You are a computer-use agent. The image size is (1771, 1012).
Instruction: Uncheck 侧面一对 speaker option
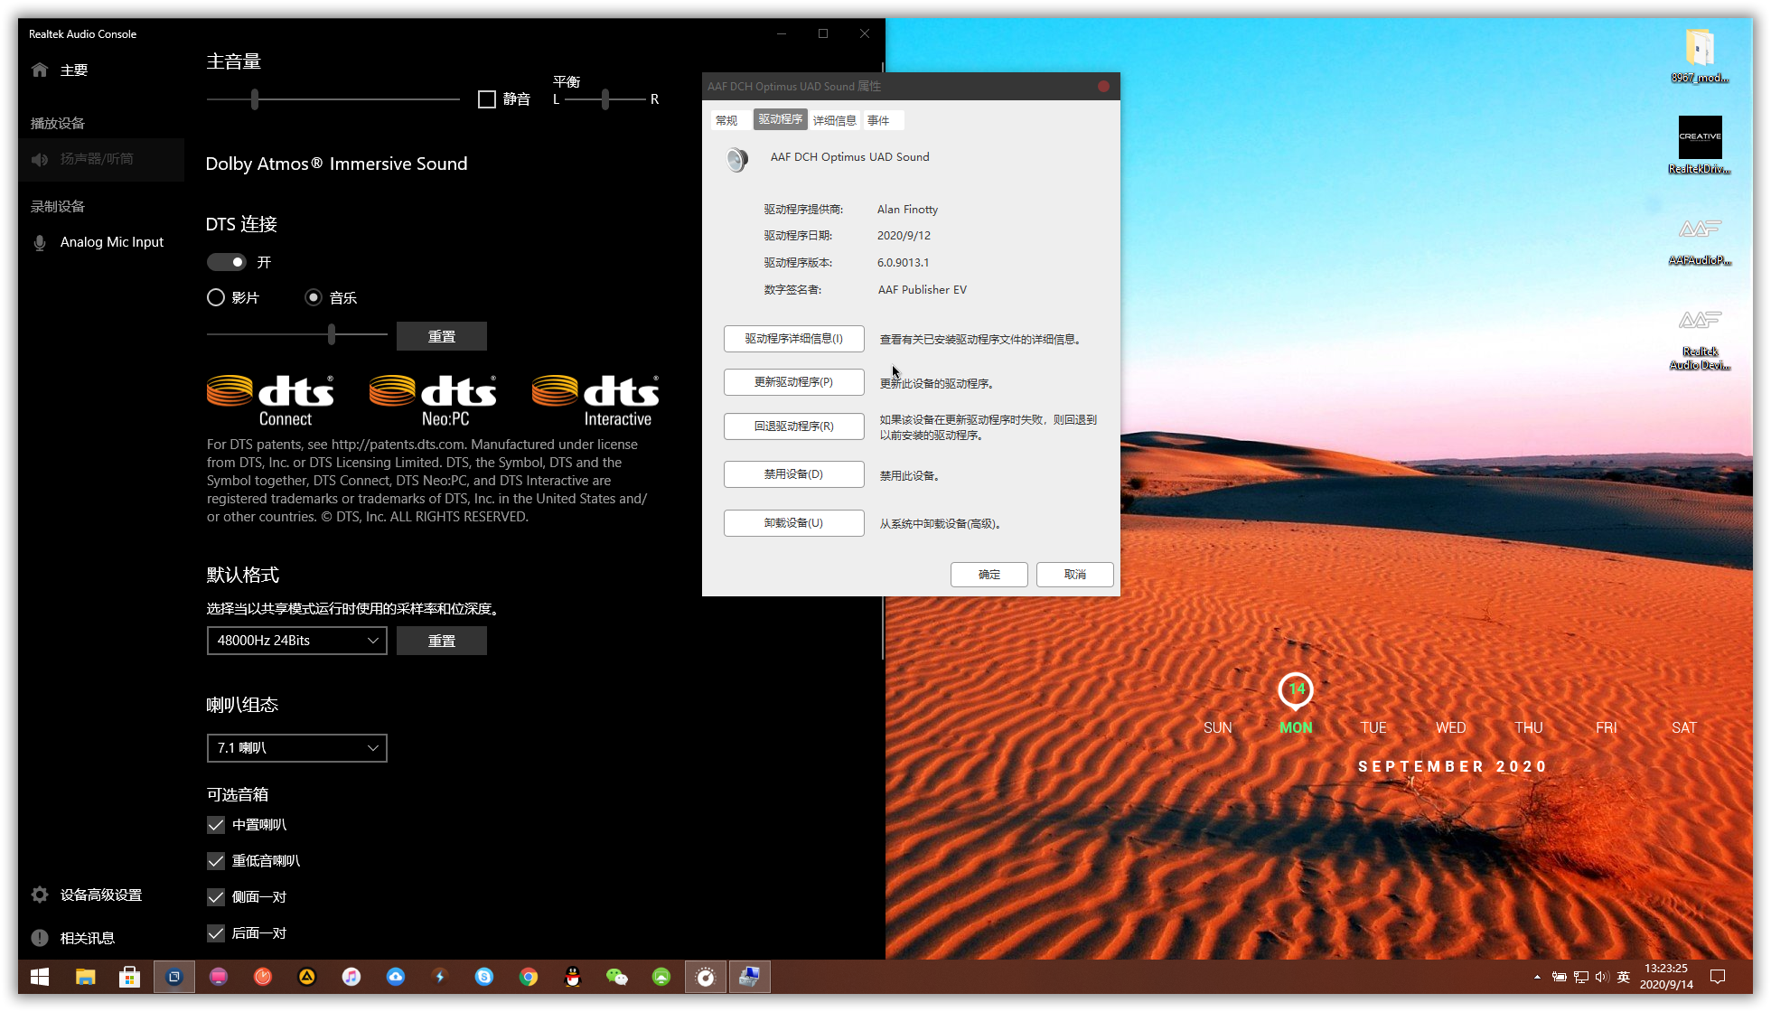[x=216, y=897]
